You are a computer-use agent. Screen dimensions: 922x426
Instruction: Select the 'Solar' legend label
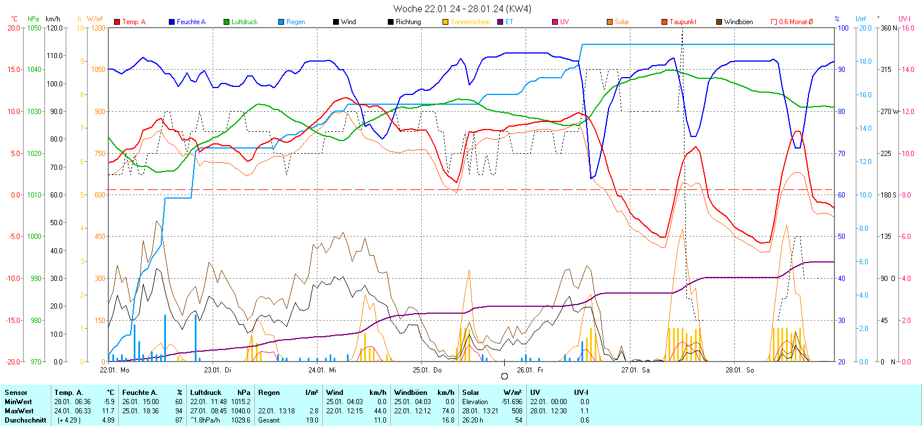point(622,22)
